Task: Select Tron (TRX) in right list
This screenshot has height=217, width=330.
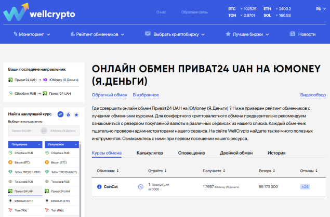Action: tap(62, 210)
